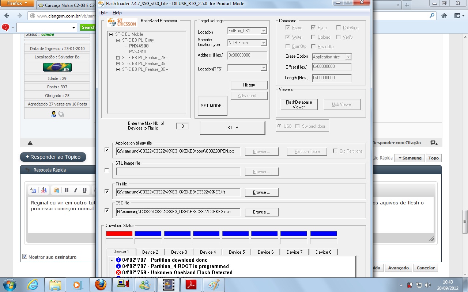The image size is (468, 292).
Task: Click the ST Ericsson logo
Action: point(122,23)
